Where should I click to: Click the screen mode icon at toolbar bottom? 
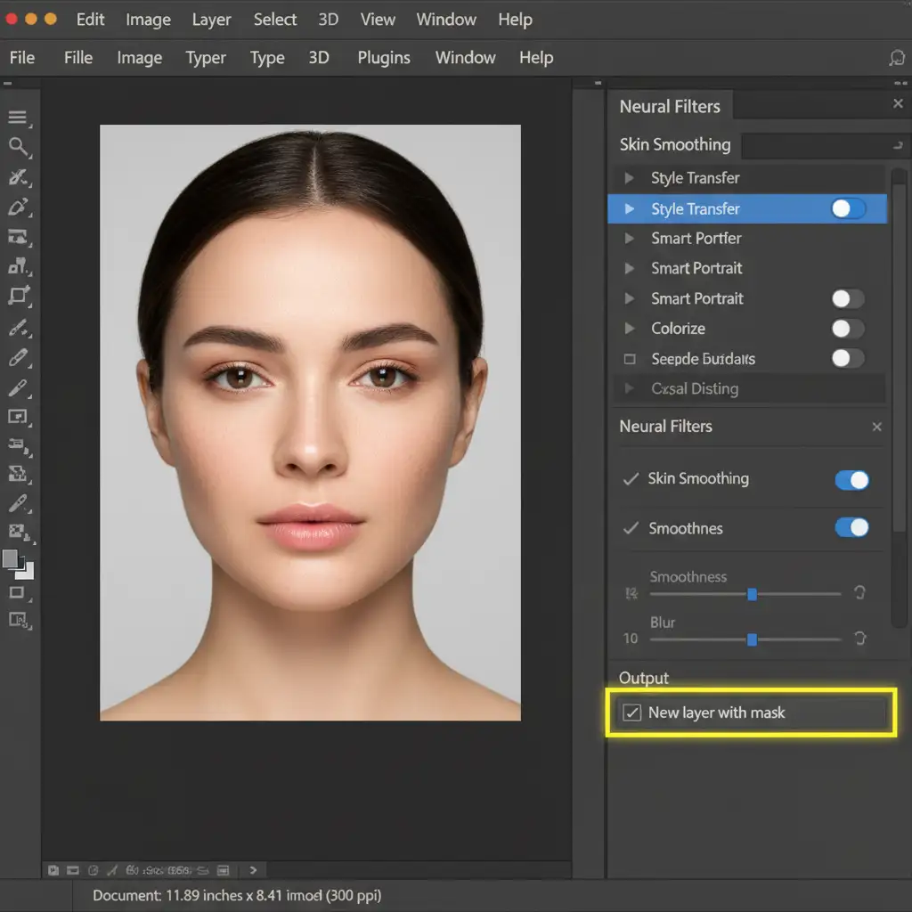coord(19,621)
